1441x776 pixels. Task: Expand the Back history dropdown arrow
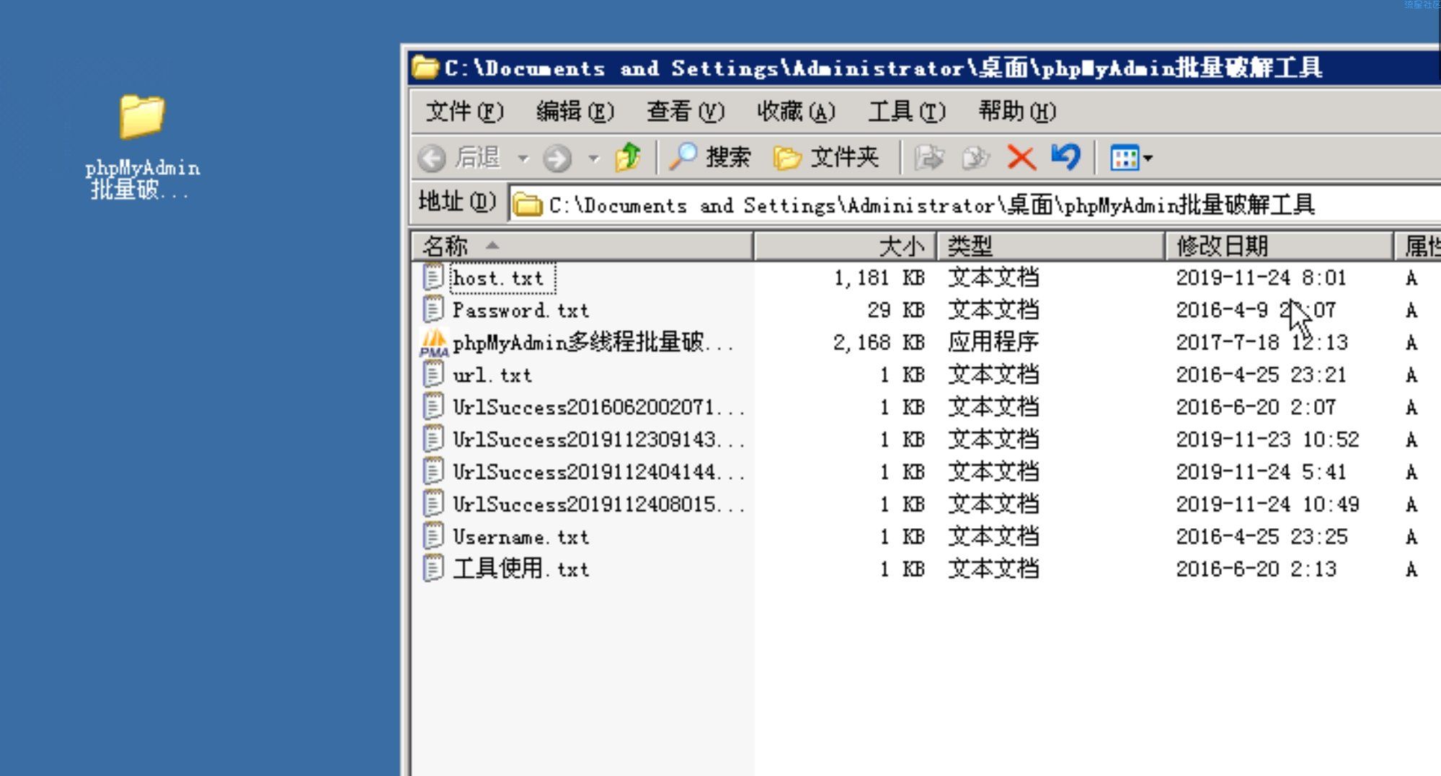523,158
